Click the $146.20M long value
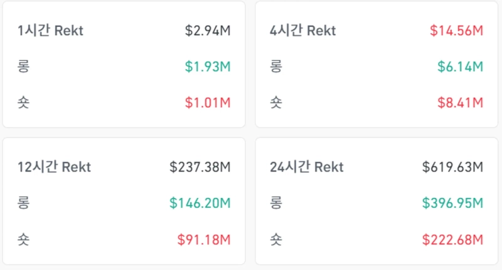 click(x=200, y=203)
